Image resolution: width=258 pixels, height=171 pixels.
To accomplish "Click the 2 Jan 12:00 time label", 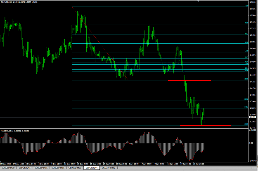I will 134,164.
